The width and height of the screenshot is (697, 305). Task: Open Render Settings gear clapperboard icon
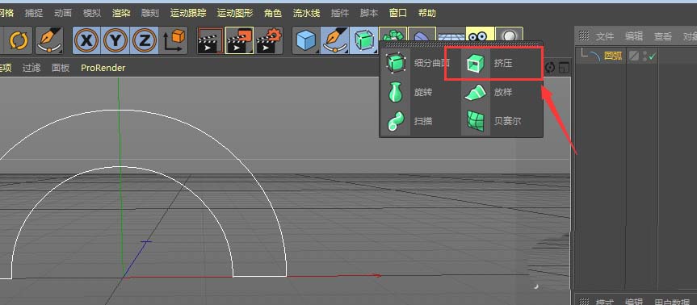[x=268, y=41]
